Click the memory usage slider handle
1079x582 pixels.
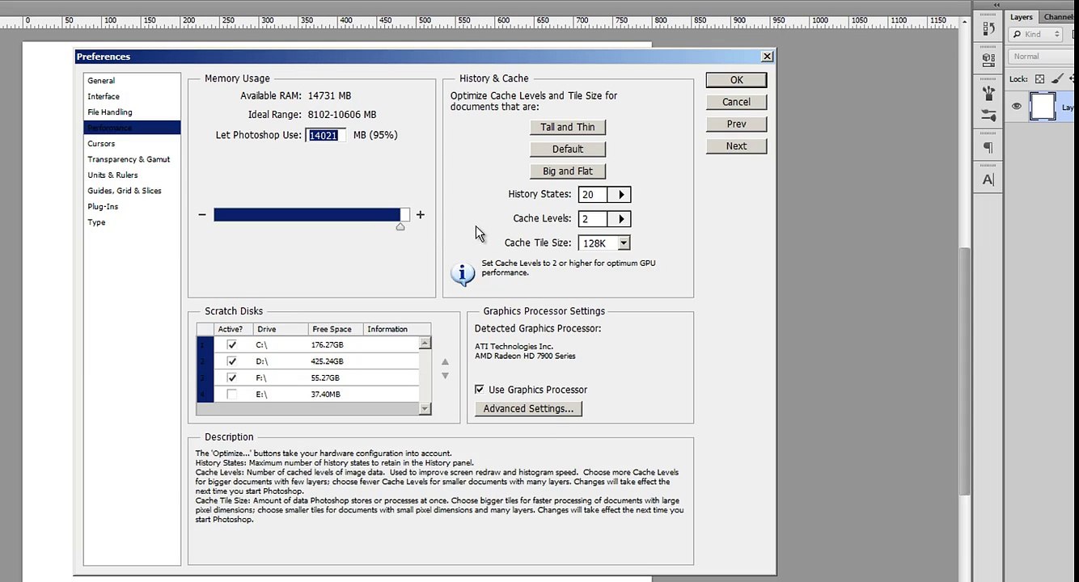pyautogui.click(x=400, y=227)
